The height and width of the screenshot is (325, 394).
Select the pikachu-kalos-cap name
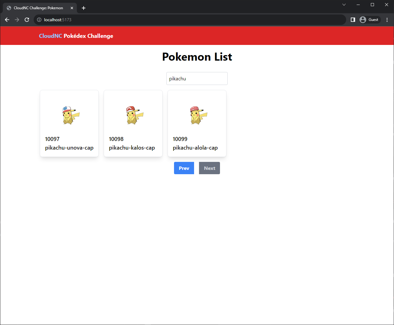point(132,148)
